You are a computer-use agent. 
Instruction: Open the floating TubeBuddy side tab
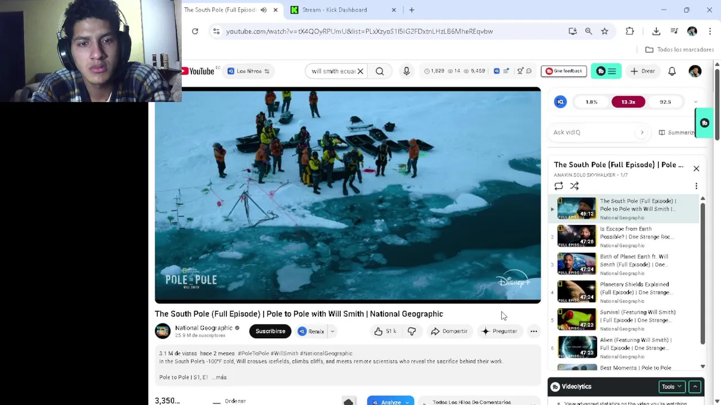[x=704, y=123]
